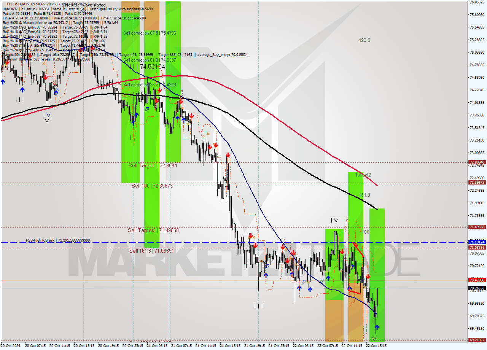Click '22 Oct 03:15' on time axis
The height and width of the screenshot is (350, 487).
pyautogui.click(x=303, y=346)
